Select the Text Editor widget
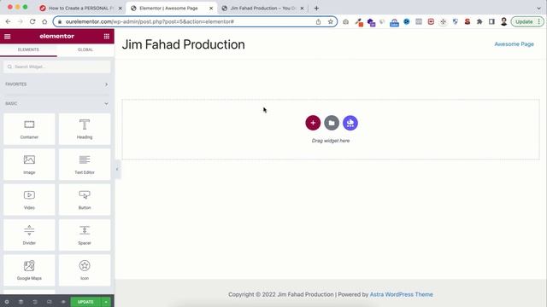 tap(85, 165)
